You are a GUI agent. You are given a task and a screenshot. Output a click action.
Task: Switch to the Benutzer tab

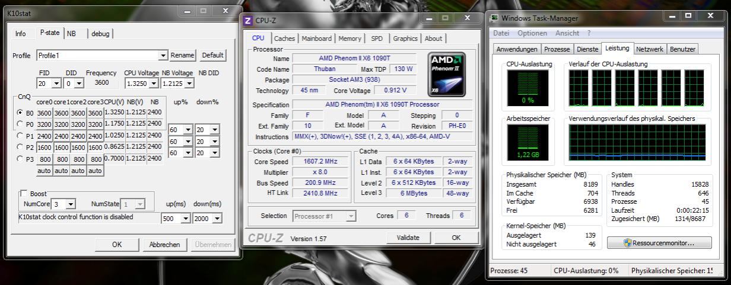682,49
